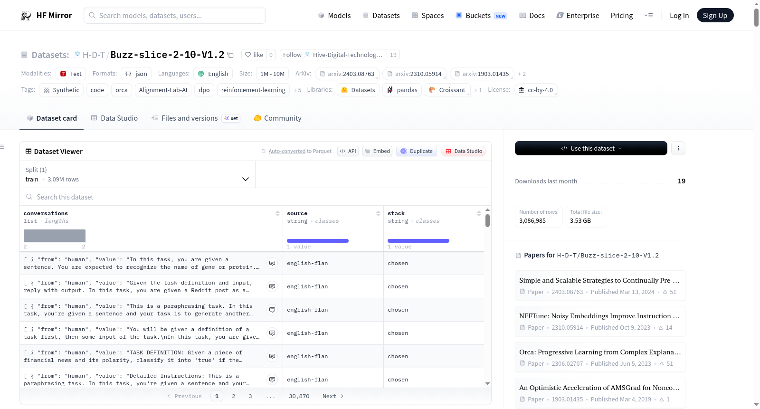The image size is (760, 409).
Task: Focus the Search this dataset field
Action: tap(256, 197)
